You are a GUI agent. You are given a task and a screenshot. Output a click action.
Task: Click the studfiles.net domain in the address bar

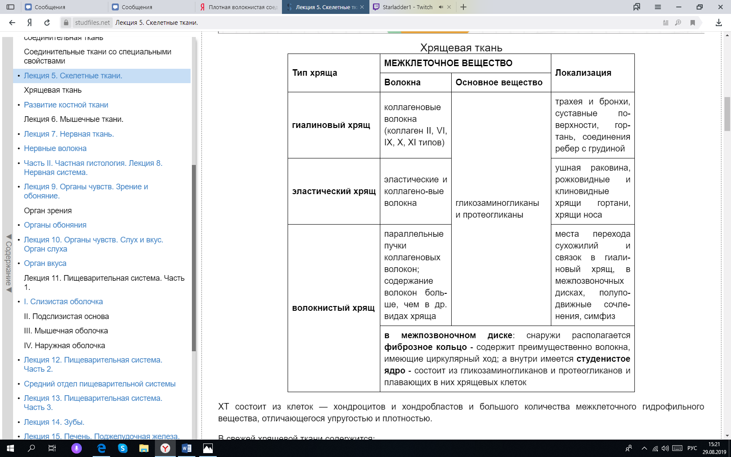(92, 23)
